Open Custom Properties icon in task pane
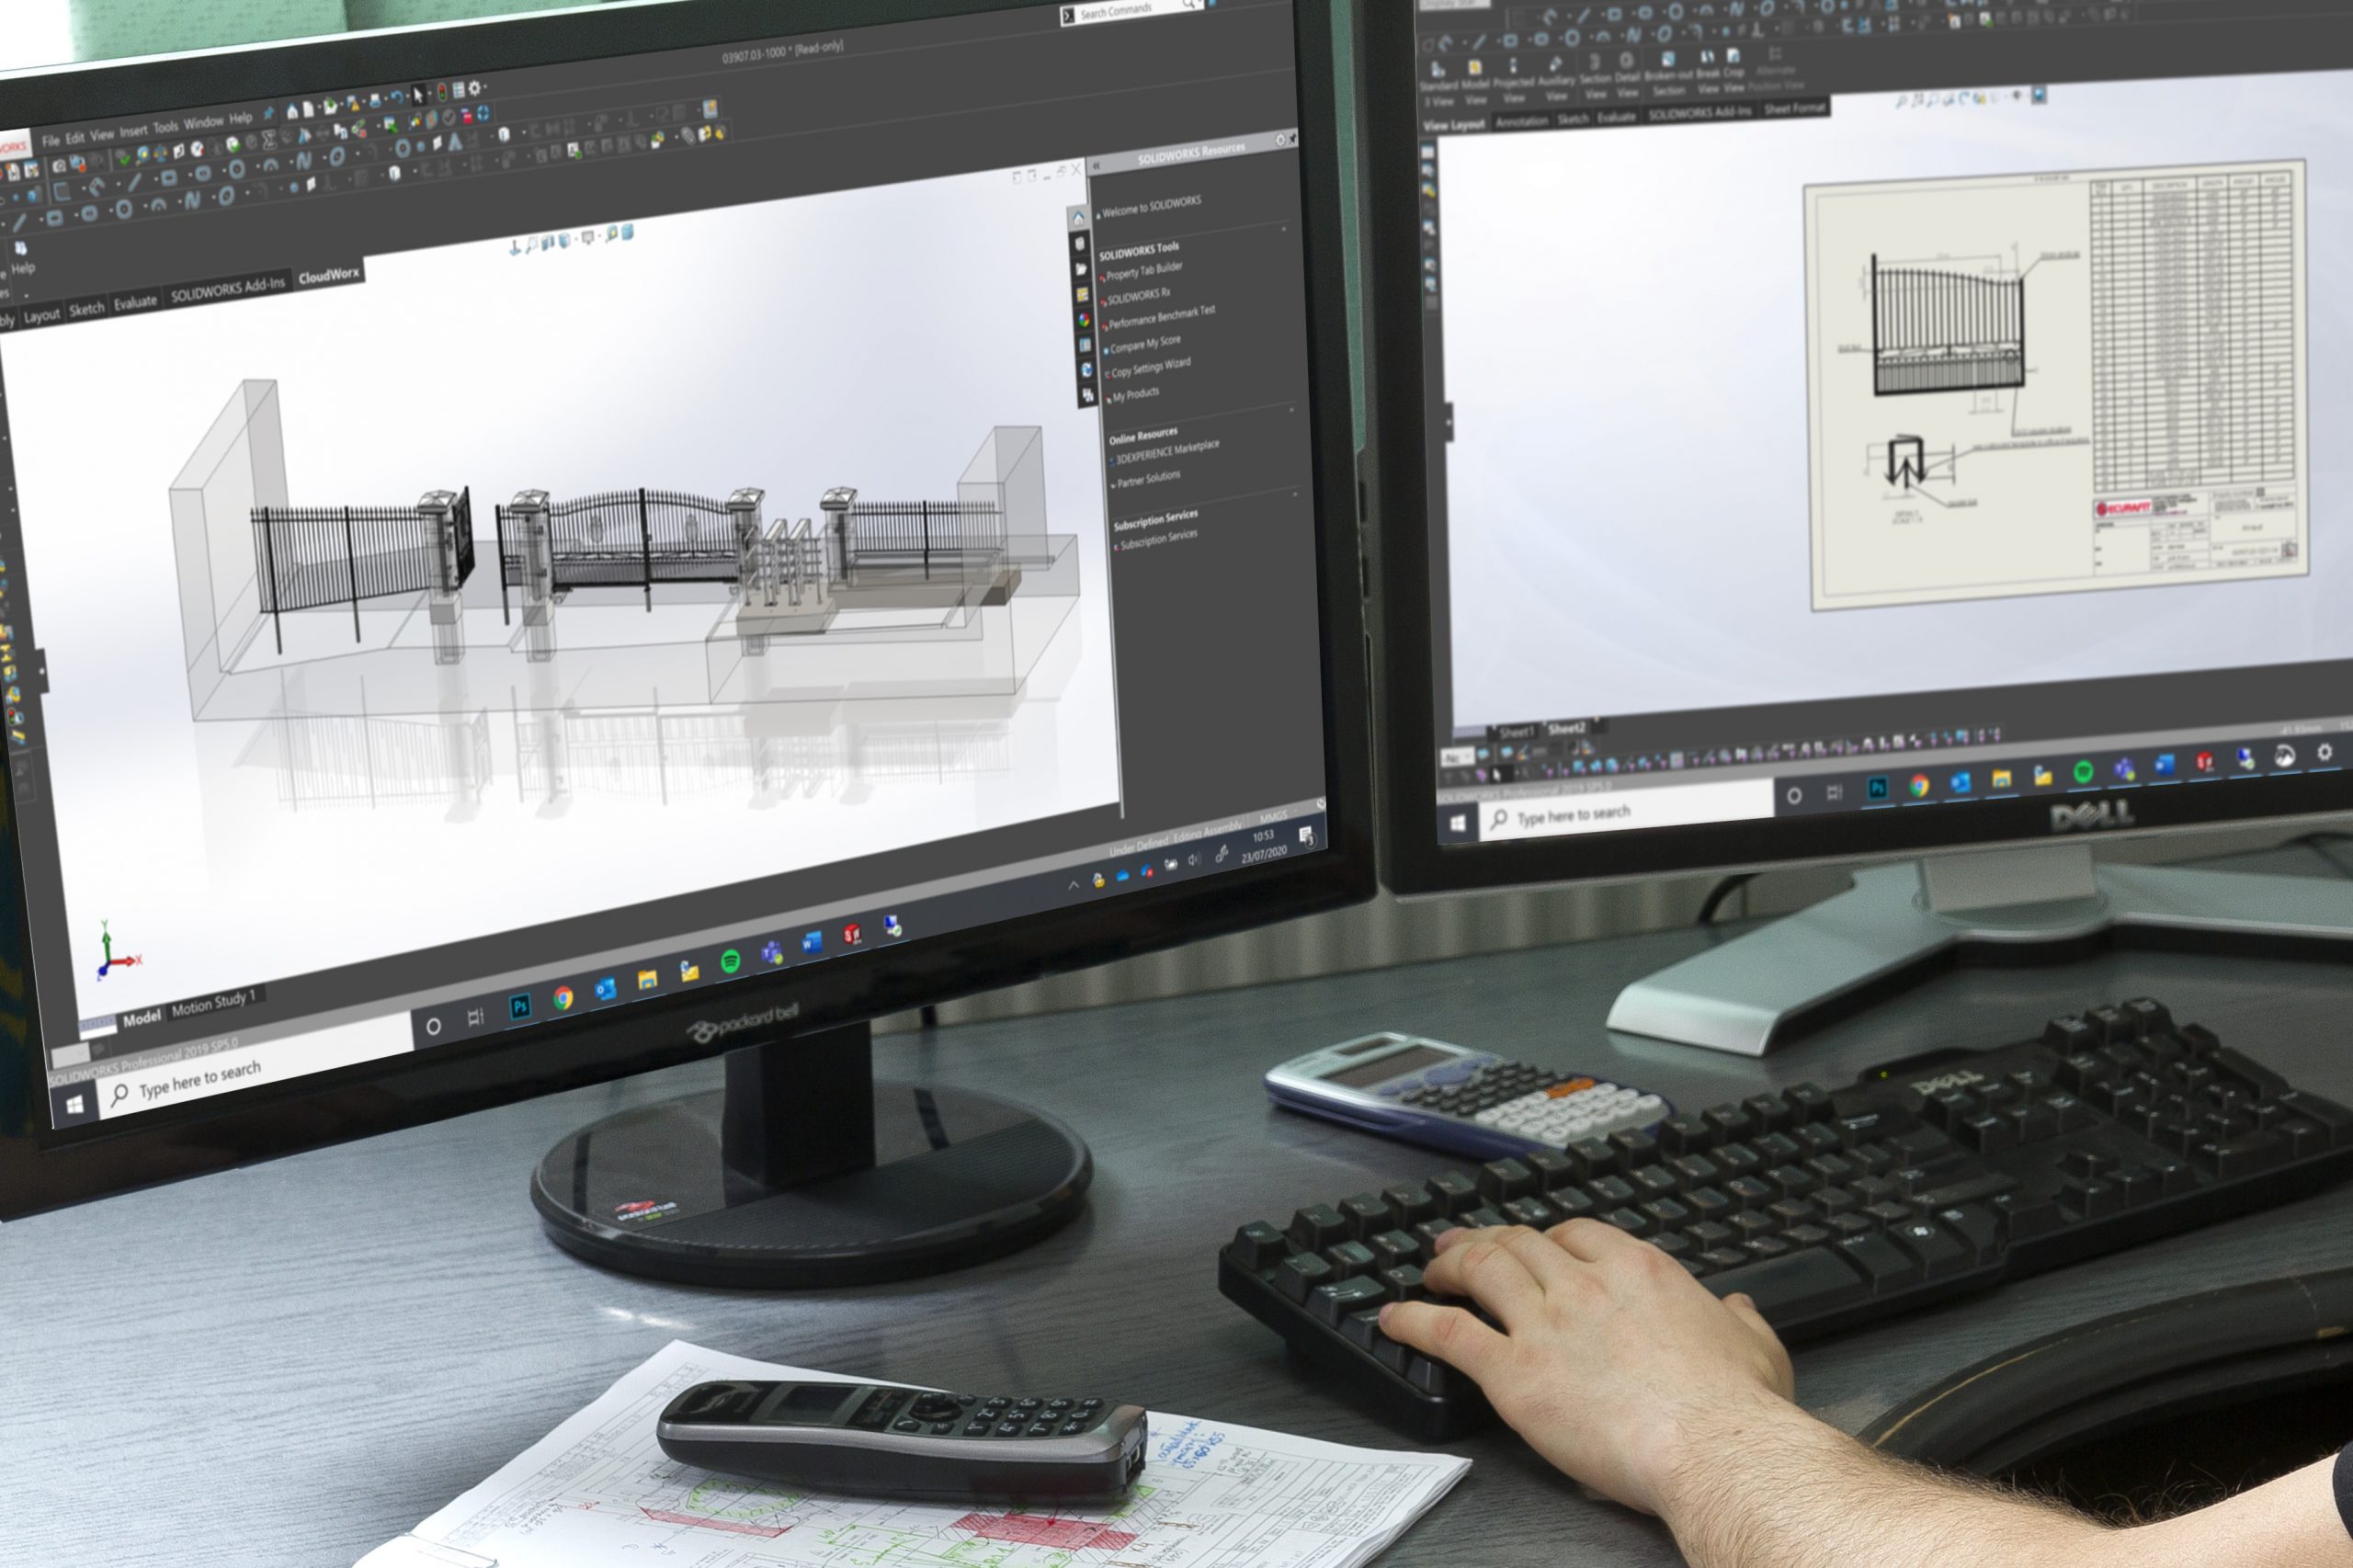This screenshot has width=2353, height=1568. (1085, 345)
